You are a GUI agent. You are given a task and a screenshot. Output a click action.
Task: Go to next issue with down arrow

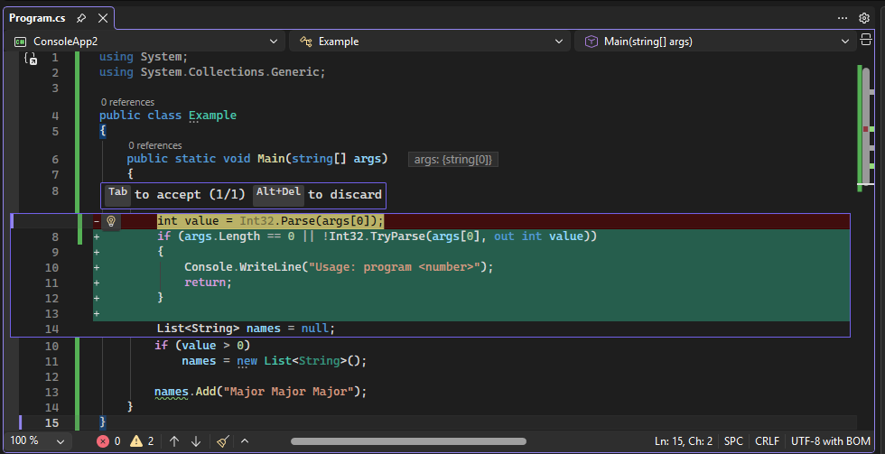(x=196, y=441)
